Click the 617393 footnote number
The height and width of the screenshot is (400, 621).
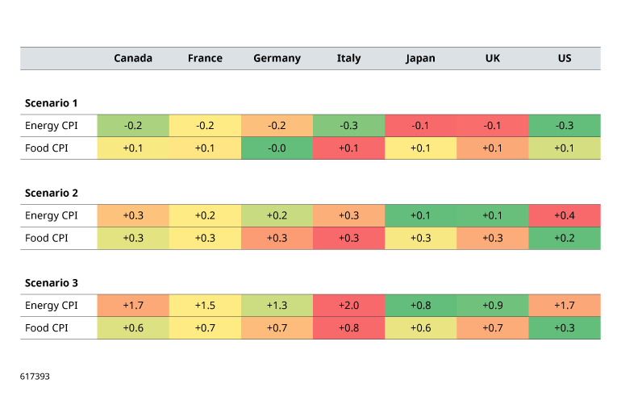(x=35, y=377)
